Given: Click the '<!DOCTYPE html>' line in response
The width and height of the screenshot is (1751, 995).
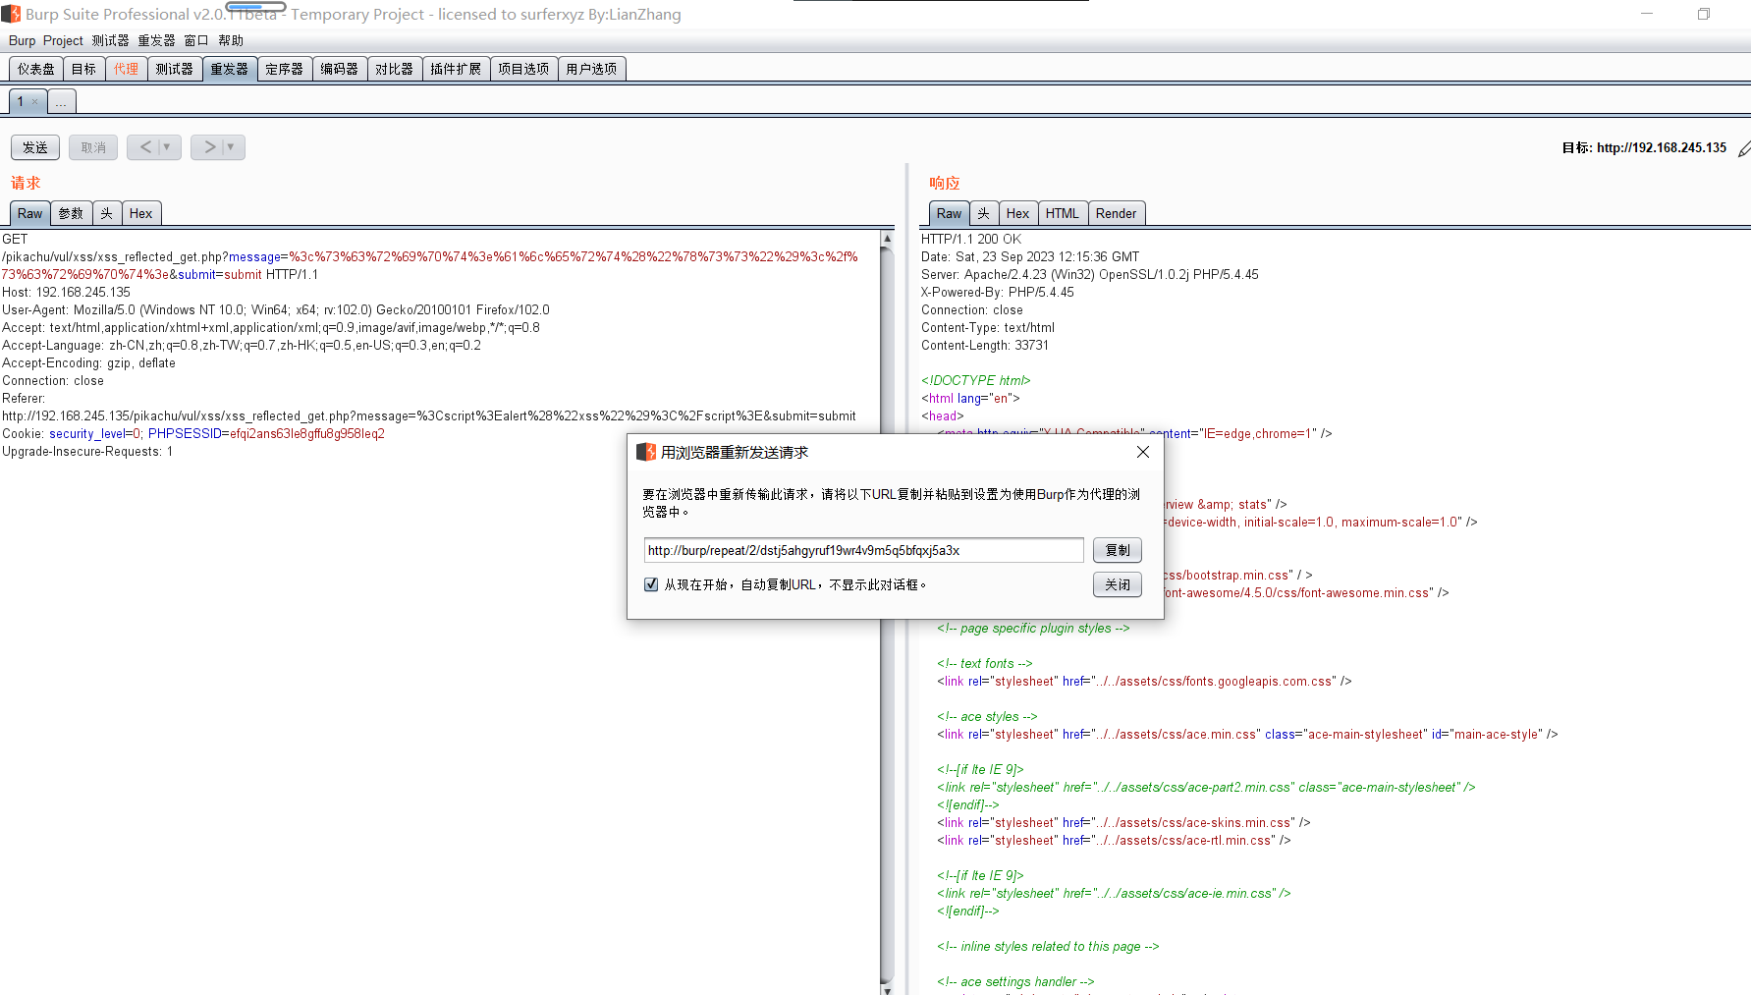Looking at the screenshot, I should tap(976, 380).
